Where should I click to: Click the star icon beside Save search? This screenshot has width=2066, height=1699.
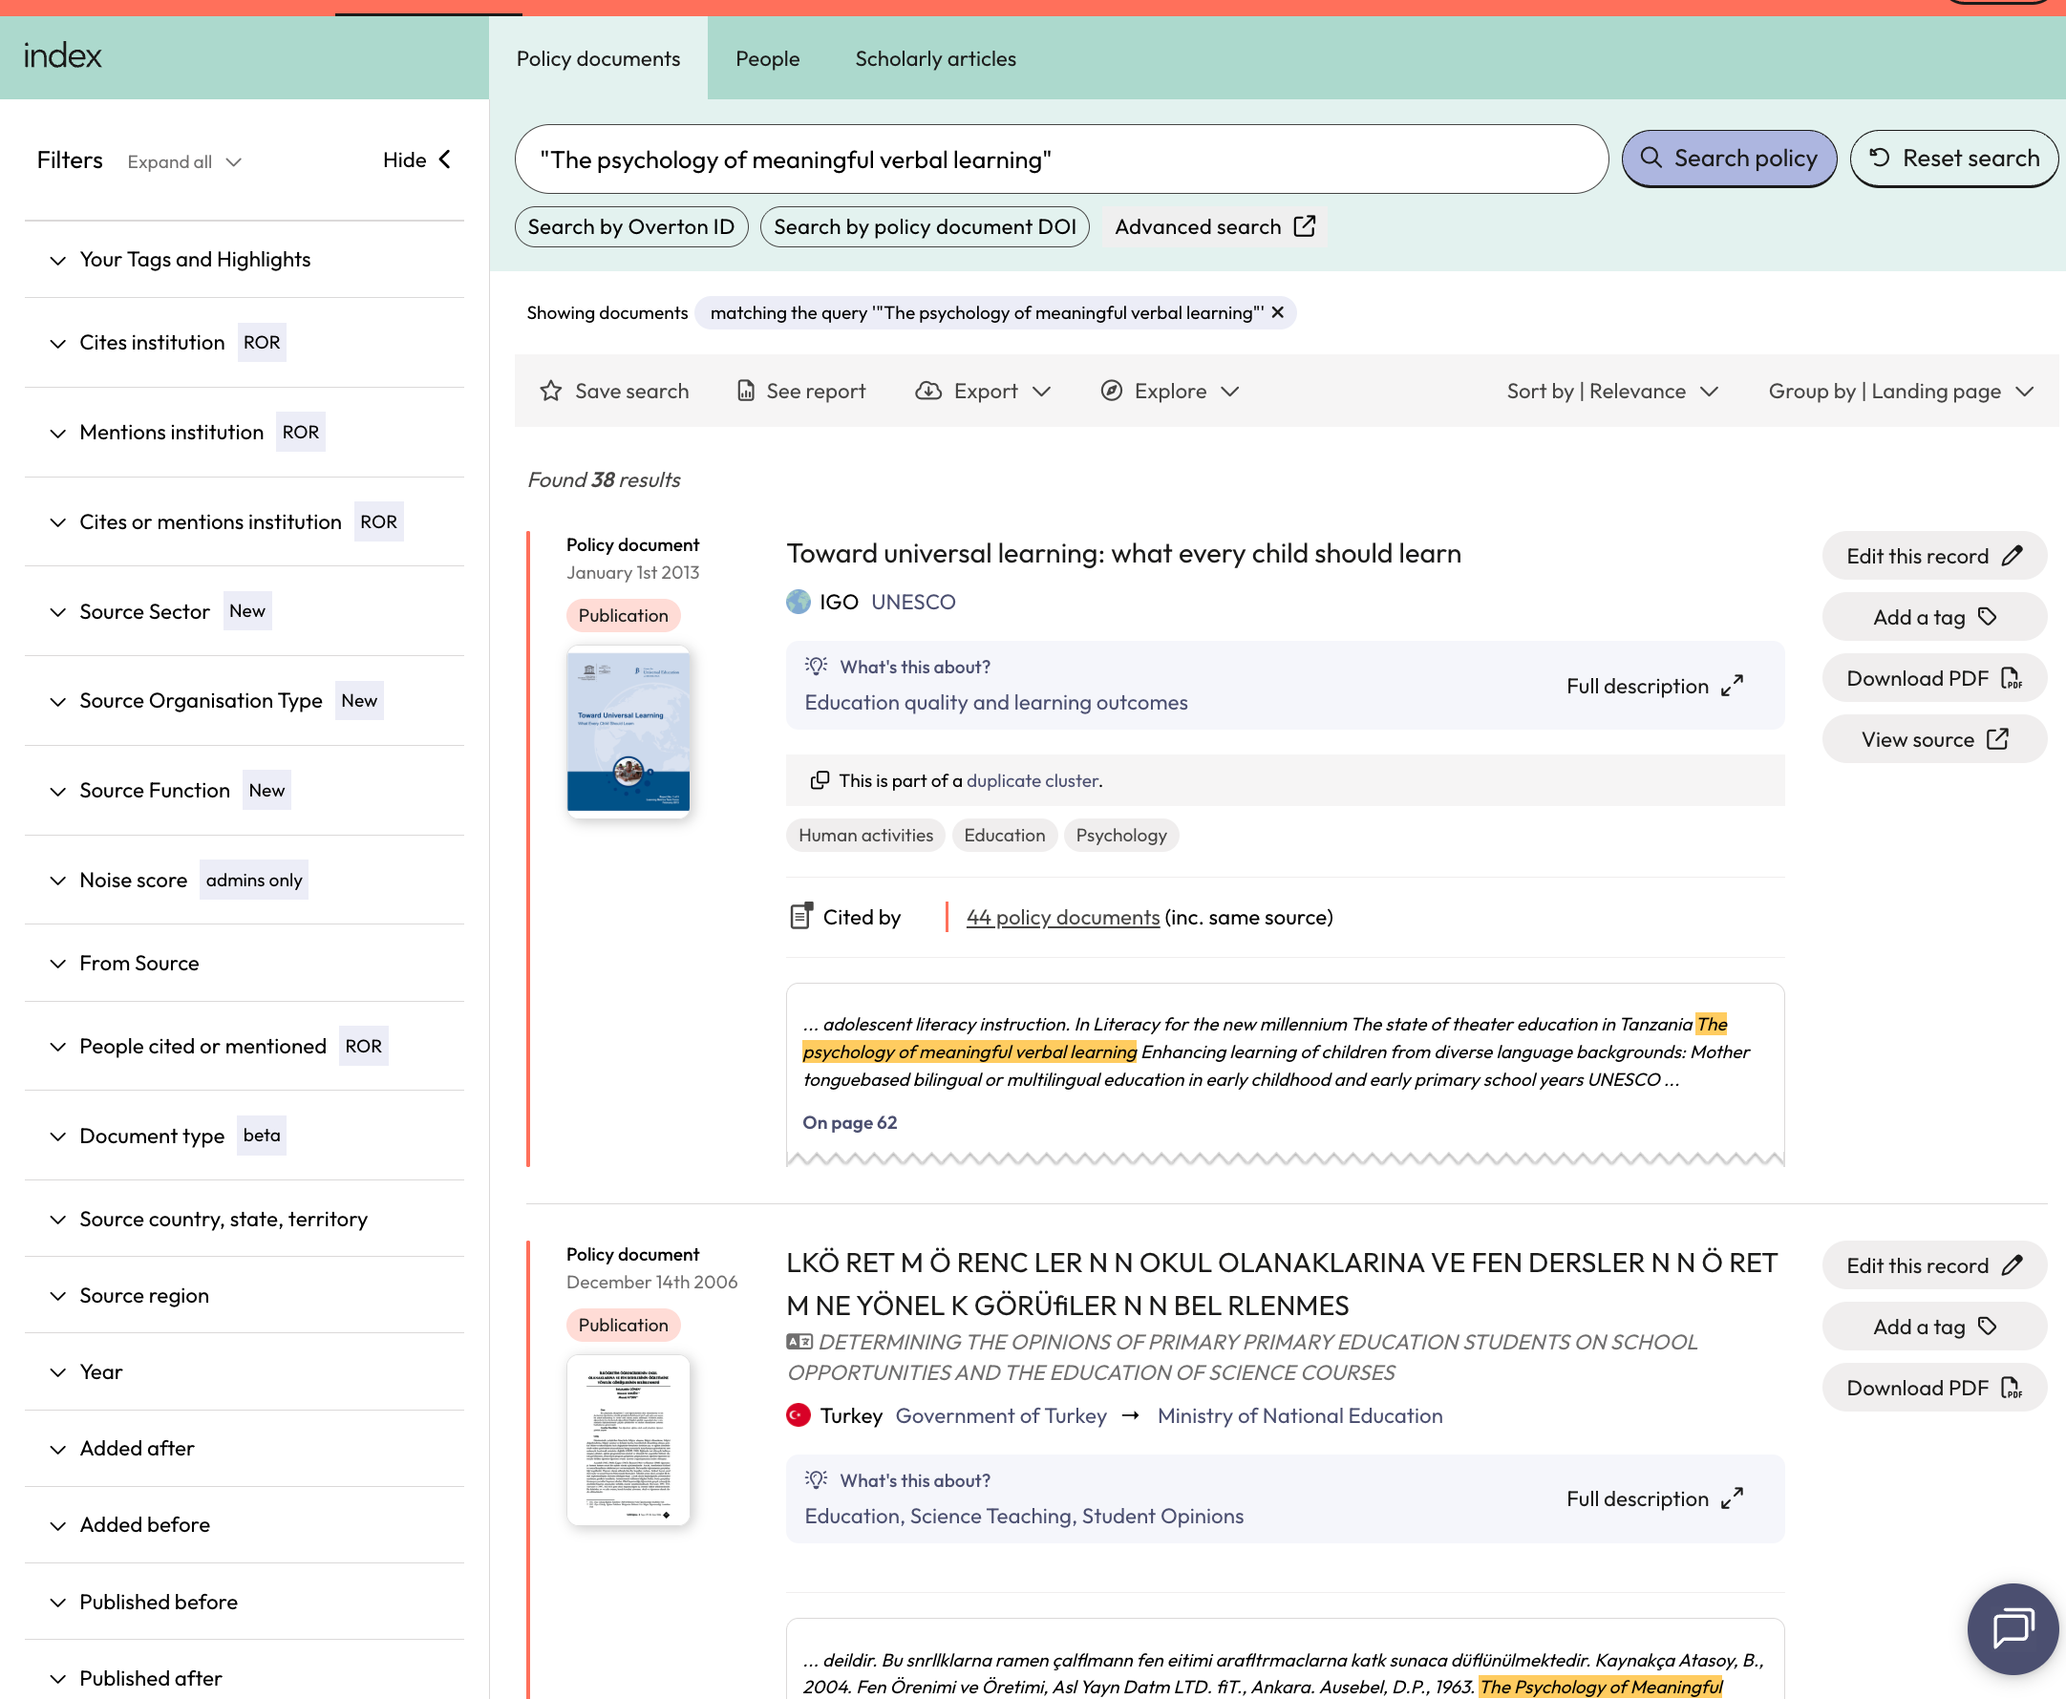(551, 391)
